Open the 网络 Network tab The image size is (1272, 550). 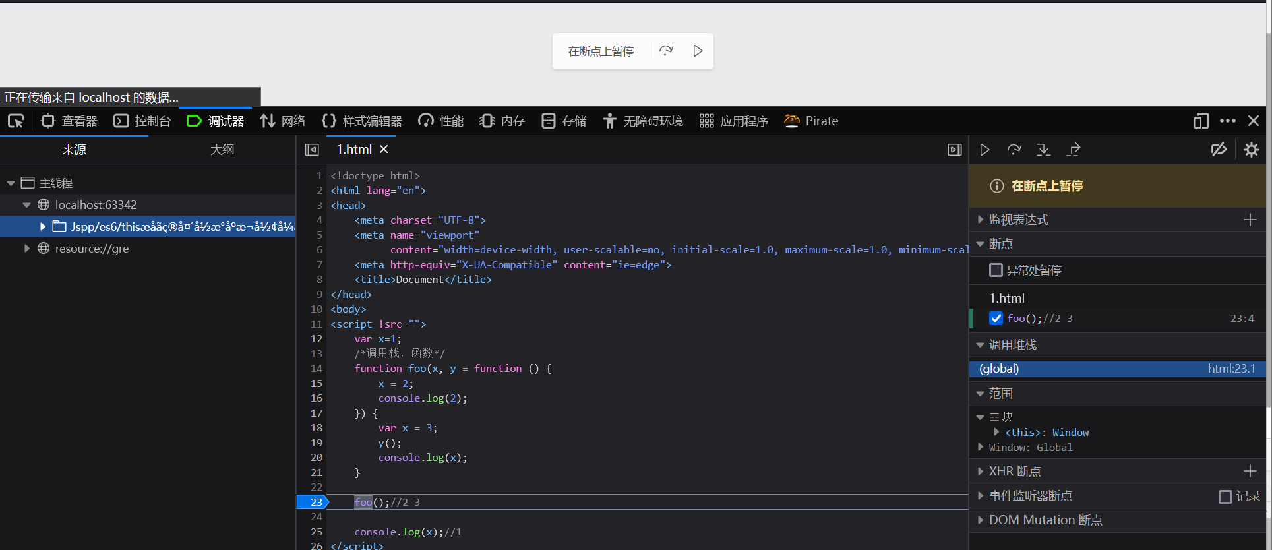(283, 121)
